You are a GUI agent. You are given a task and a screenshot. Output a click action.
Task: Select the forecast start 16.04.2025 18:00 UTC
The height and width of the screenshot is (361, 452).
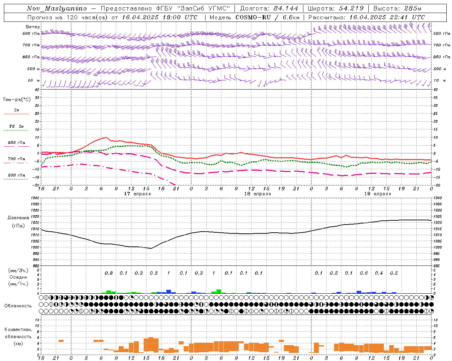point(160,17)
